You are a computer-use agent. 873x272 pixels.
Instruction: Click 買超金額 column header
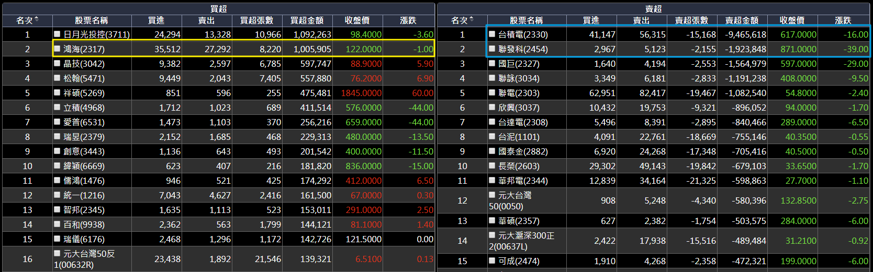tap(307, 20)
